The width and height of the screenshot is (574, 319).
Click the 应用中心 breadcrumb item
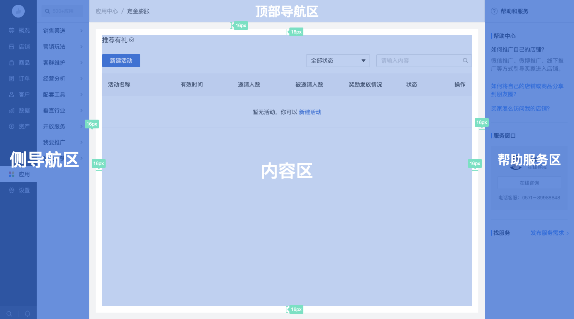(x=106, y=11)
